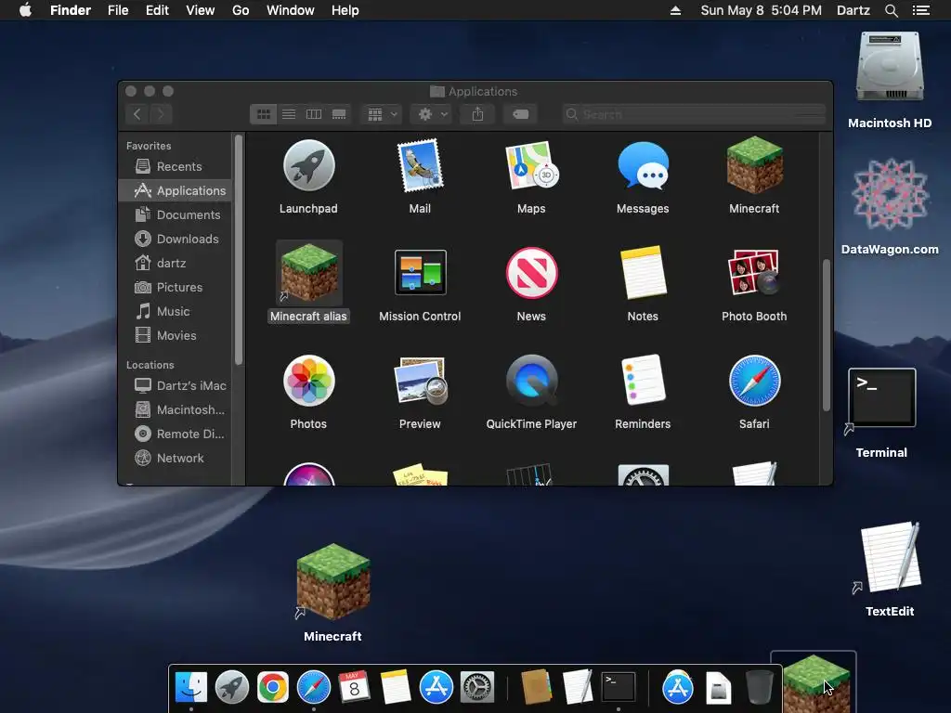
Task: Select the QuickTime Player app icon
Action: (x=531, y=381)
